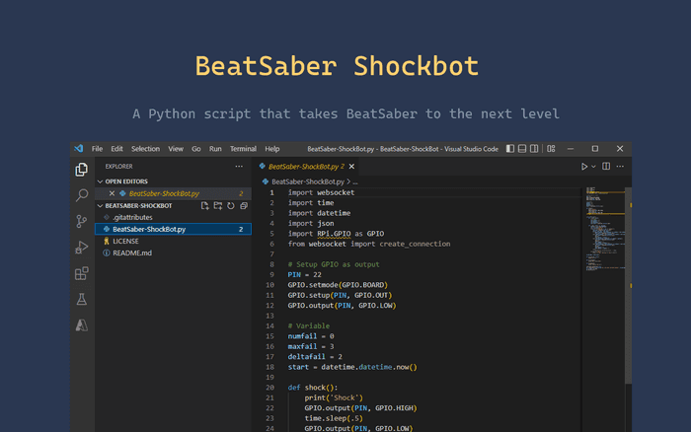Click BeatSaber-ShockBot.py breadcrumb
691x432 pixels.
308,181
